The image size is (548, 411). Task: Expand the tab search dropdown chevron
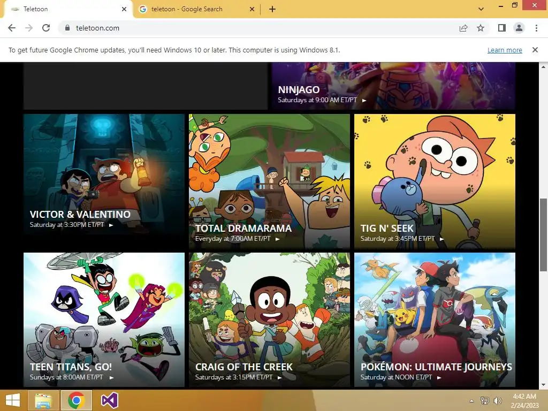[481, 9]
